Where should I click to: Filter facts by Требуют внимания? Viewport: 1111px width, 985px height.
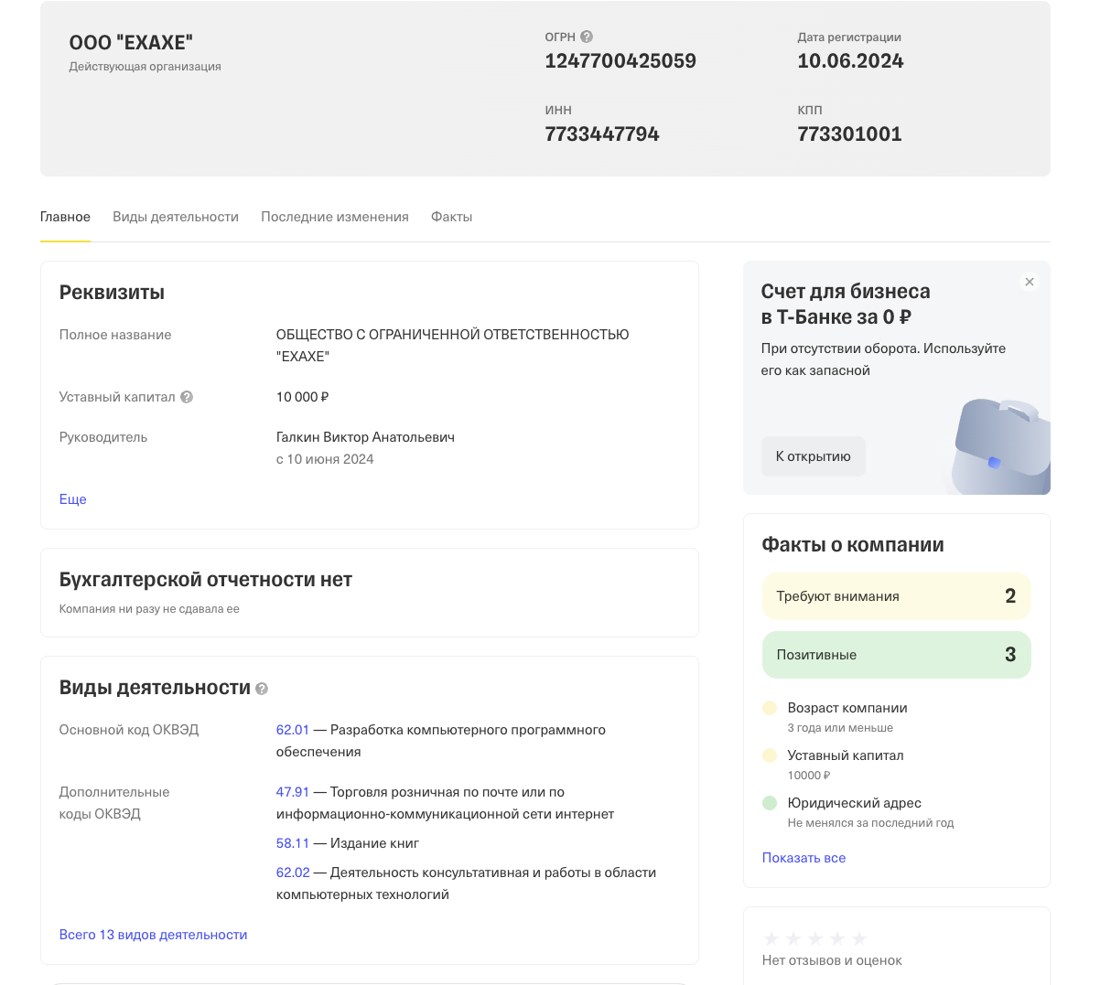(x=896, y=596)
